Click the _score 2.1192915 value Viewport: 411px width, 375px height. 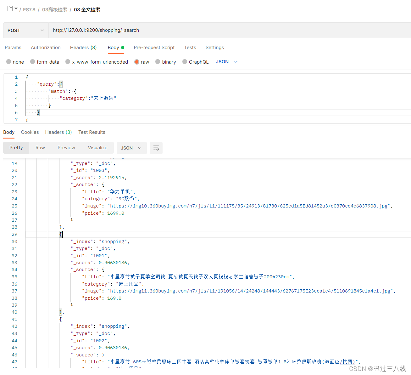(112, 178)
